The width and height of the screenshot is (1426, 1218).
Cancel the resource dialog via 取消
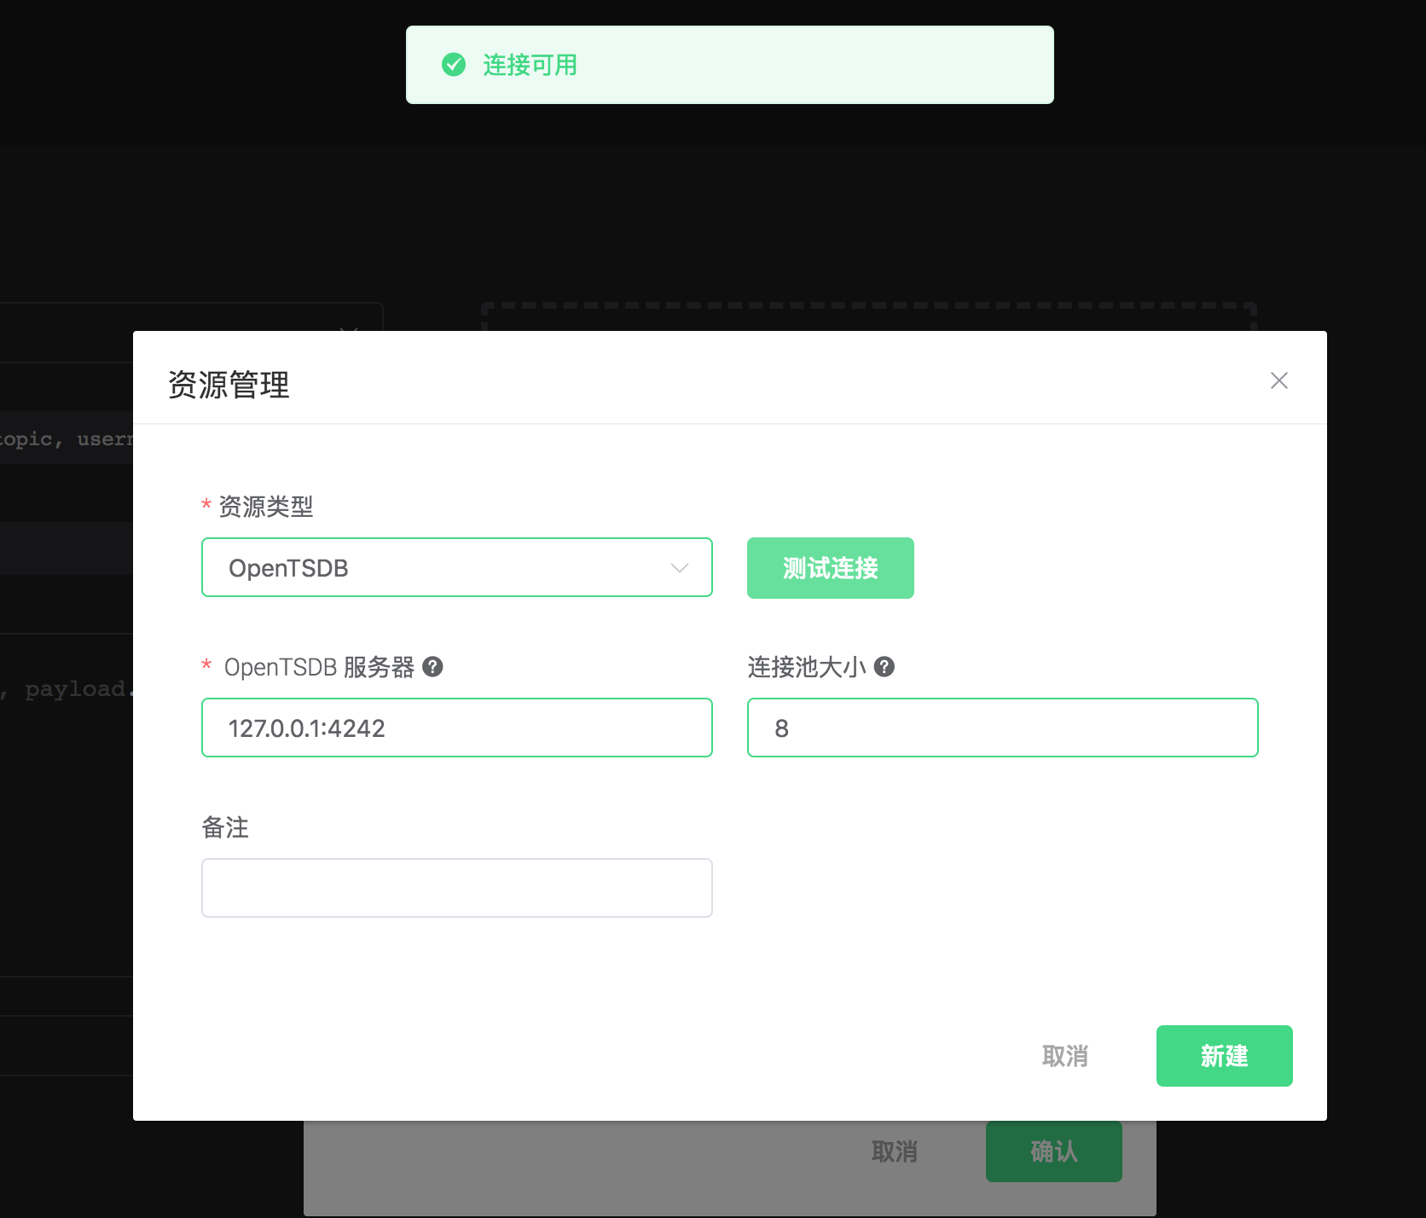[1064, 1056]
